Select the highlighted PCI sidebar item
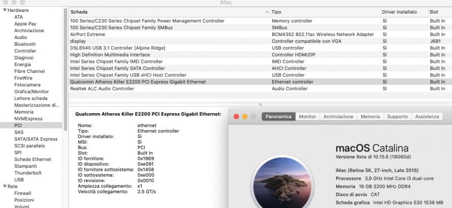The image size is (452, 208). pyautogui.click(x=31, y=125)
